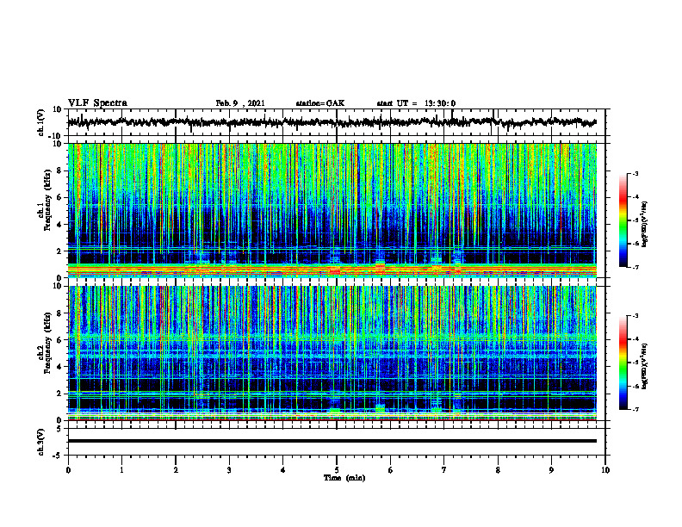Click the "-7" tick on ch.2 colorbar
The width and height of the screenshot is (682, 527).
click(x=635, y=410)
